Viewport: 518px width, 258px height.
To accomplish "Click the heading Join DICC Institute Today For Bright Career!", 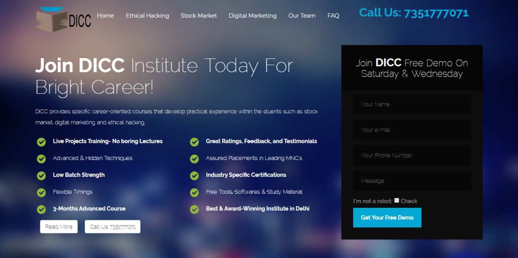I will tap(164, 76).
